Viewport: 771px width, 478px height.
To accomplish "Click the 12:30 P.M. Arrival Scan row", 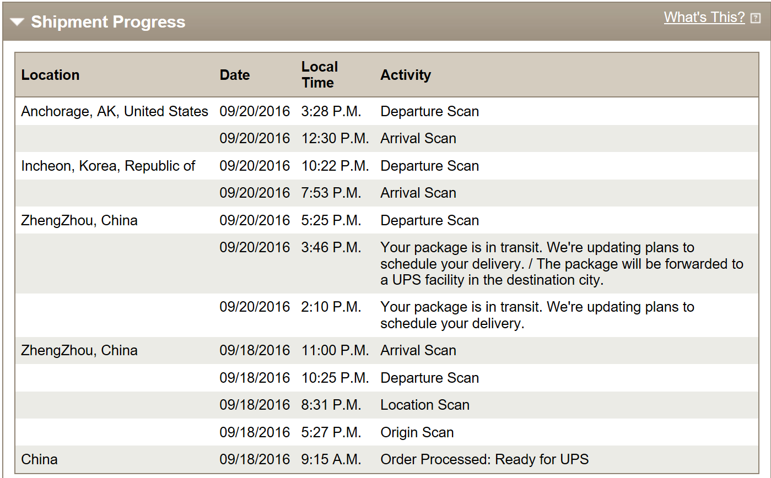I will 387,138.
